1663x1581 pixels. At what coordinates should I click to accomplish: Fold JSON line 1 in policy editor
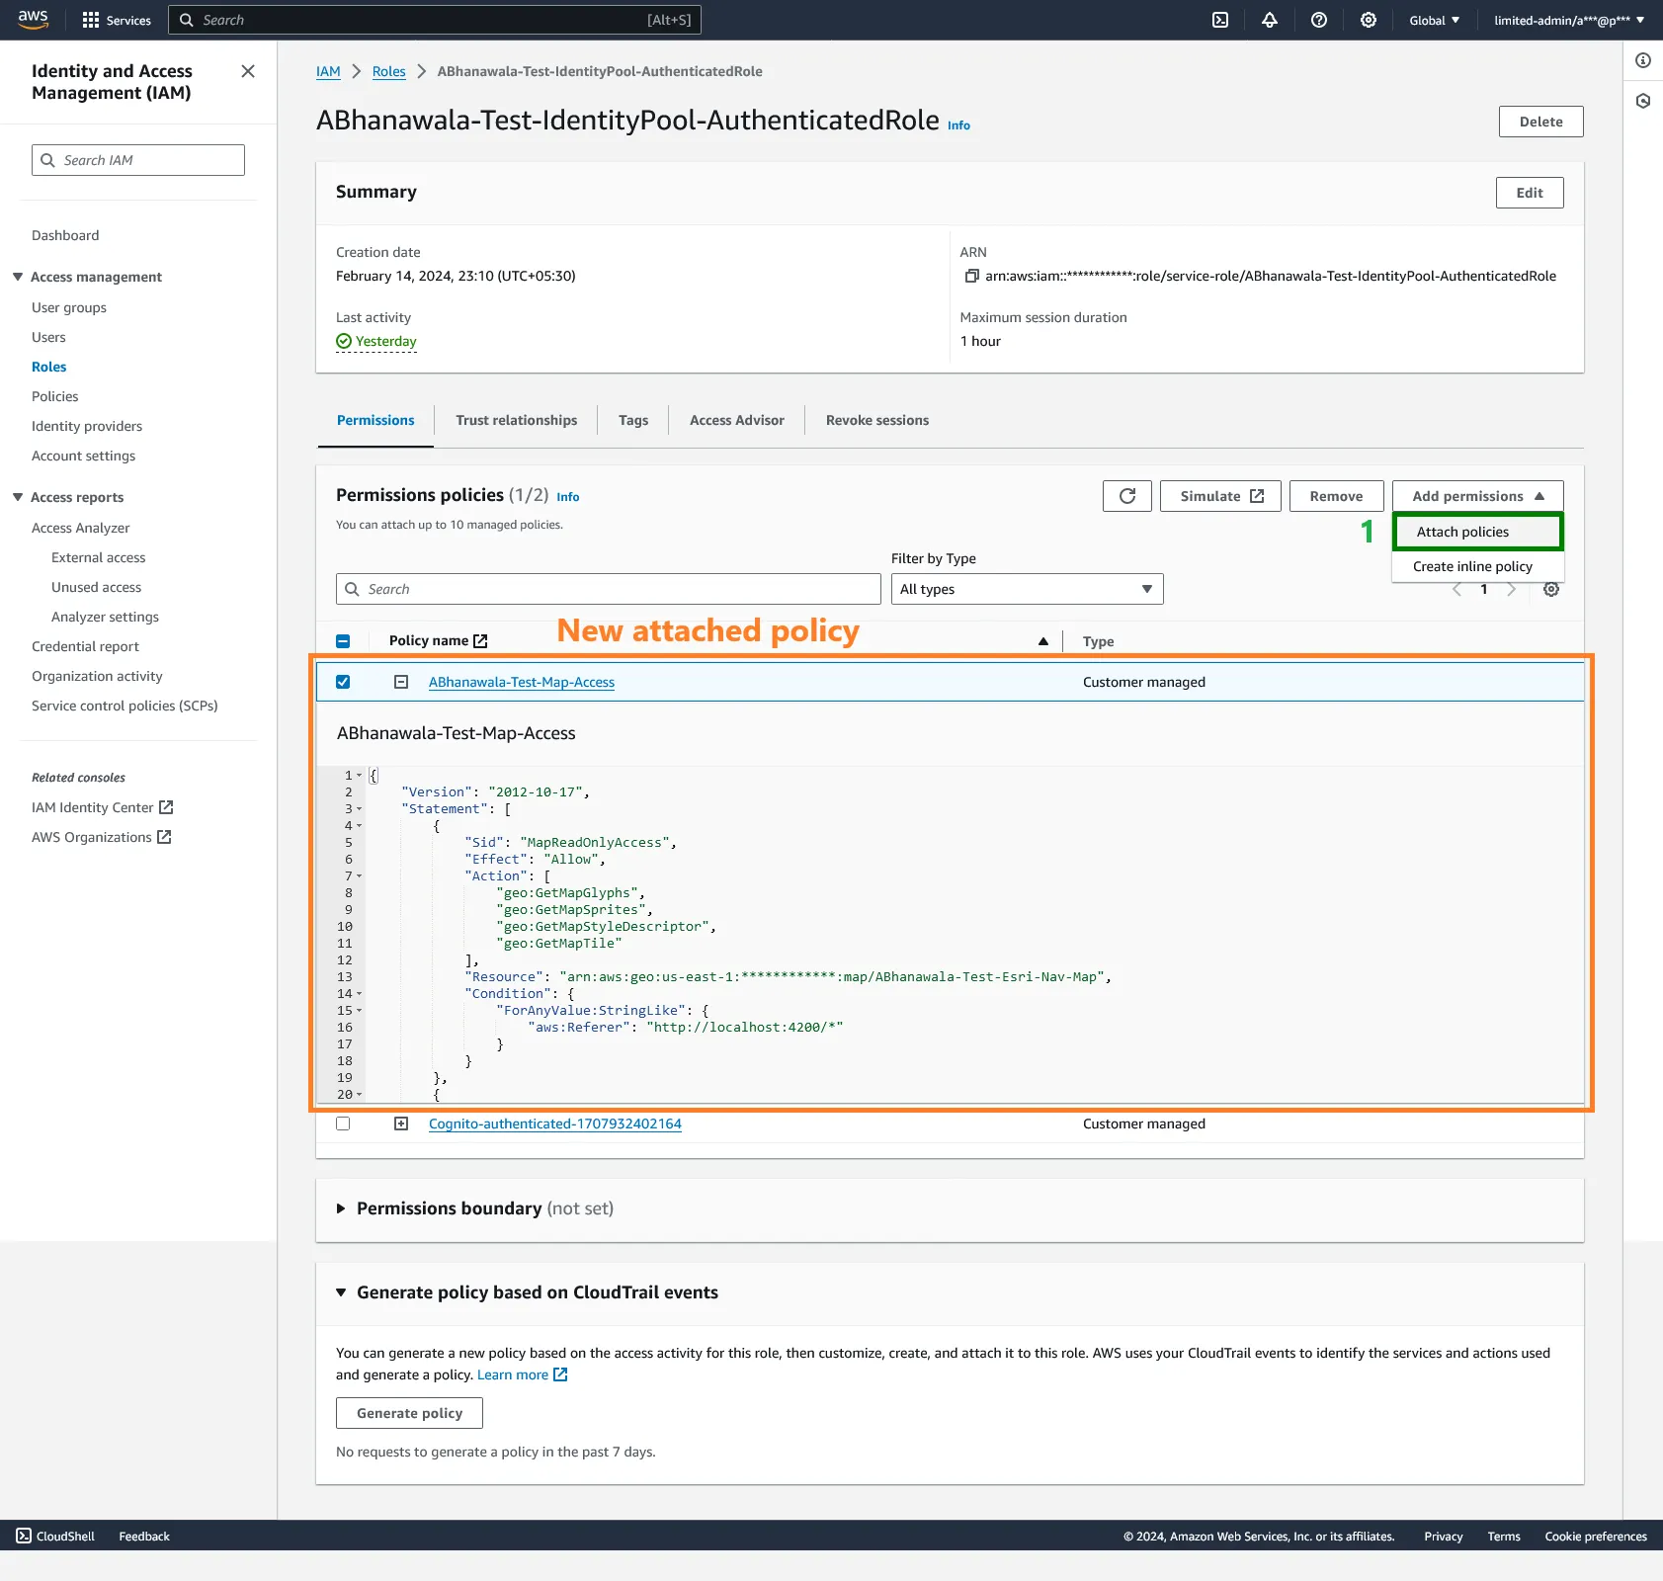[x=360, y=776]
